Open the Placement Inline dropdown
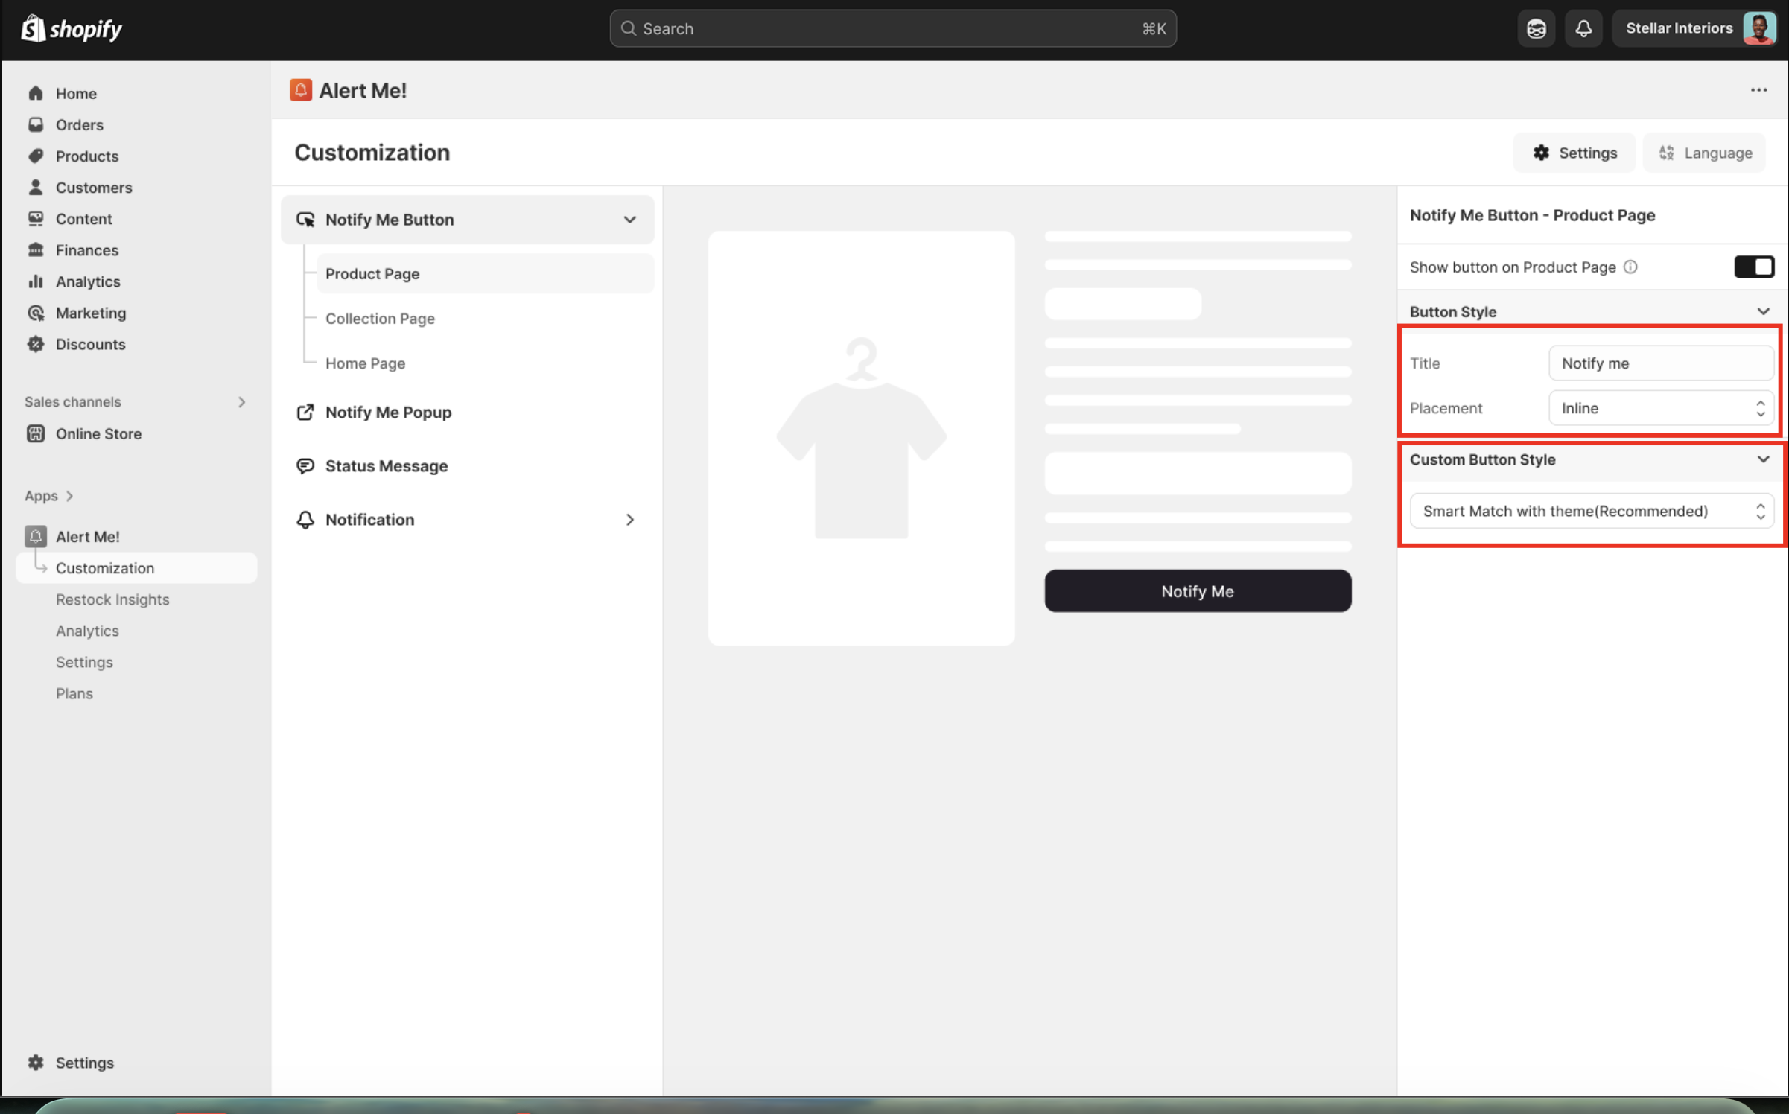 1661,407
